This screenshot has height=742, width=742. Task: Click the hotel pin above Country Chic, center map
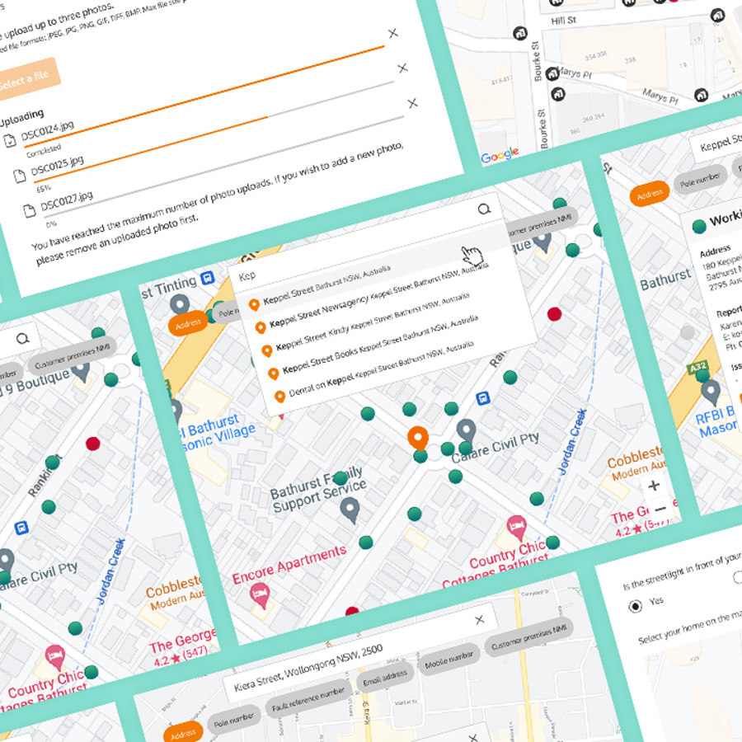517,527
